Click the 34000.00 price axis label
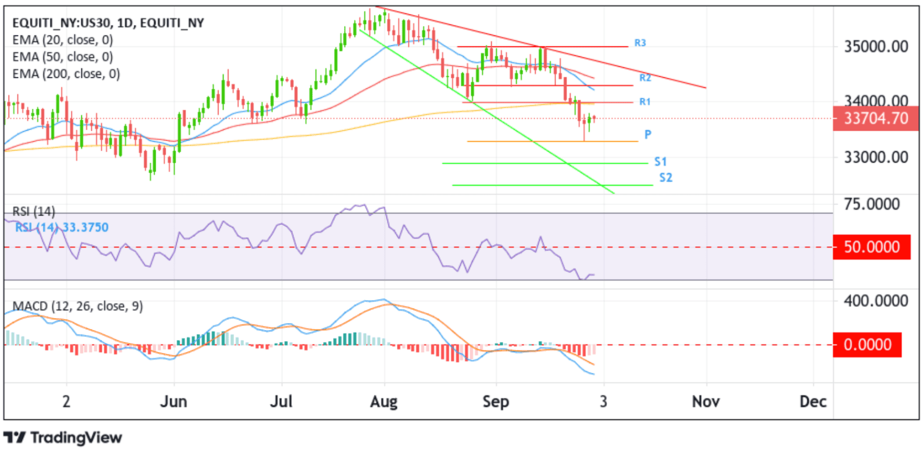The width and height of the screenshot is (924, 455). click(x=876, y=101)
